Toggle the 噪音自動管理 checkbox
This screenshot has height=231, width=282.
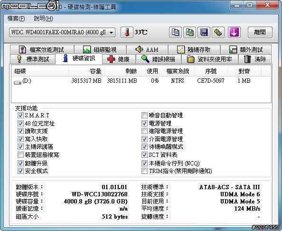point(144,115)
